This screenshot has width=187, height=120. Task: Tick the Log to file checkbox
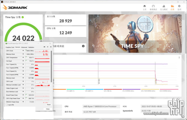7,105
